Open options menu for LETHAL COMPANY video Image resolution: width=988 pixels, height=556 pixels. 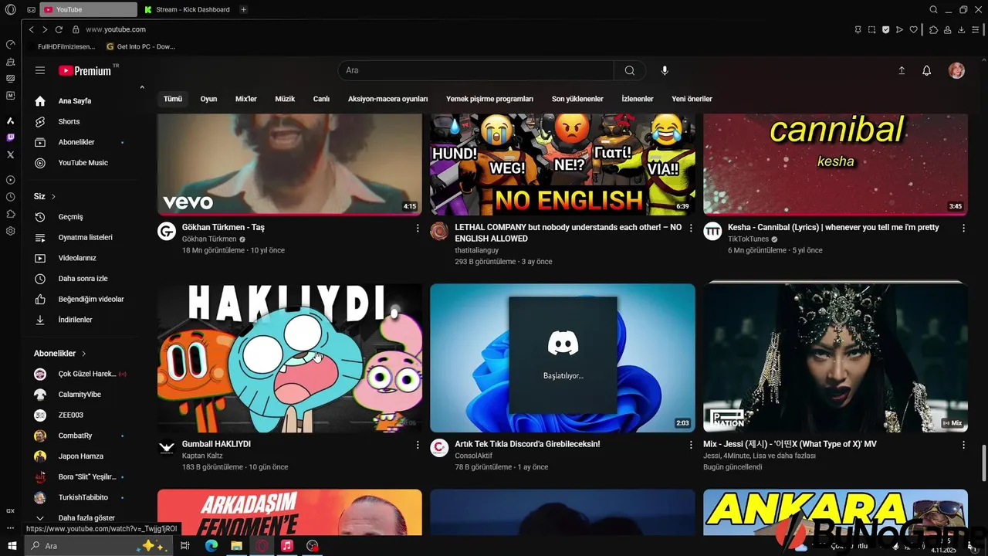tap(691, 228)
